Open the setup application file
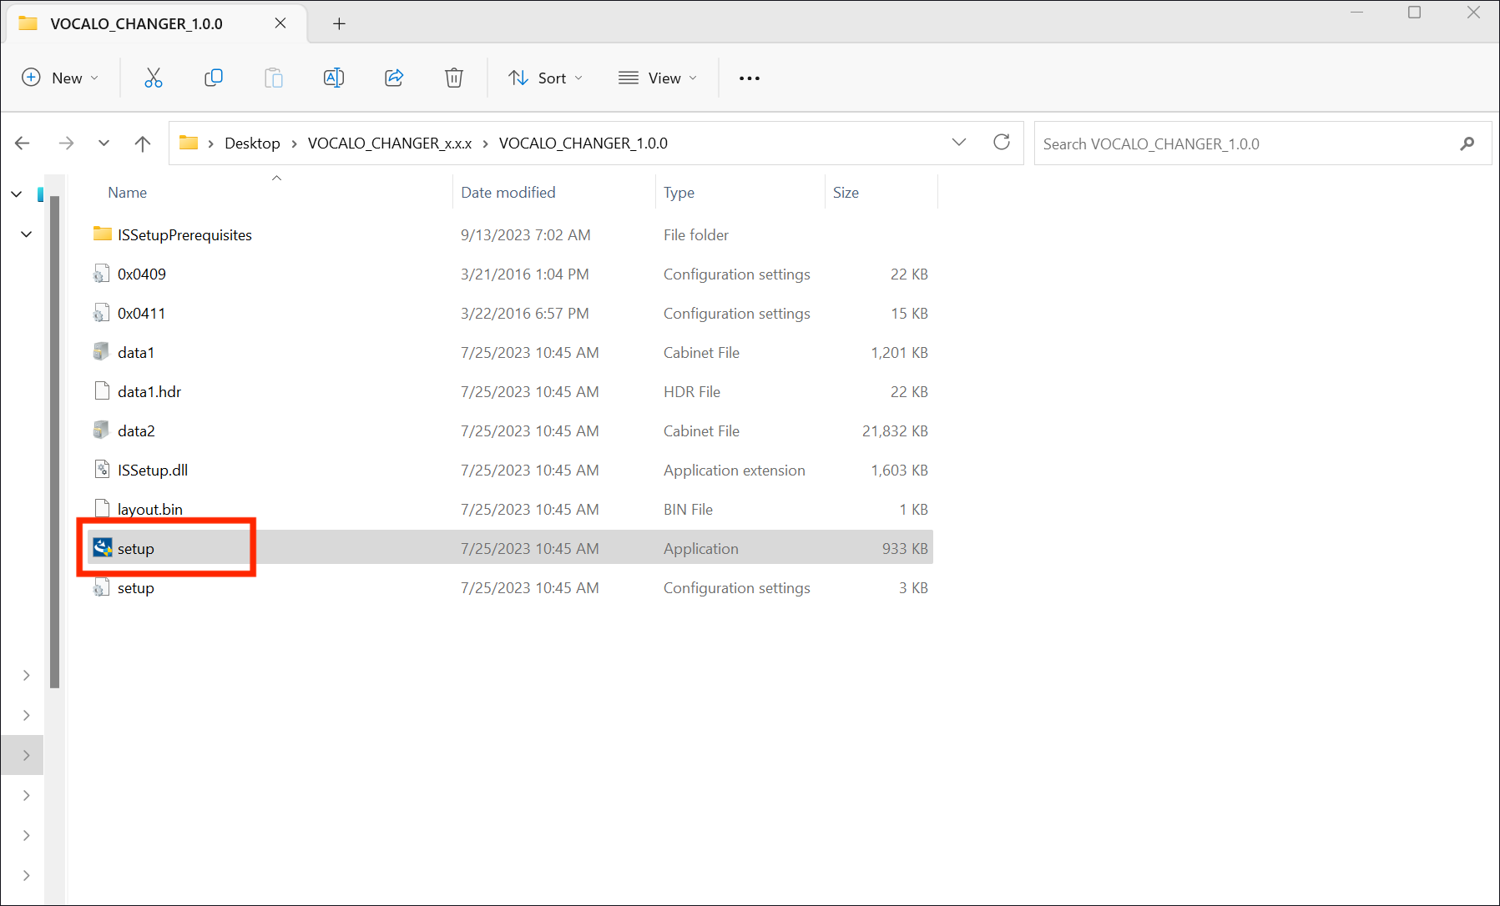1500x906 pixels. (136, 548)
